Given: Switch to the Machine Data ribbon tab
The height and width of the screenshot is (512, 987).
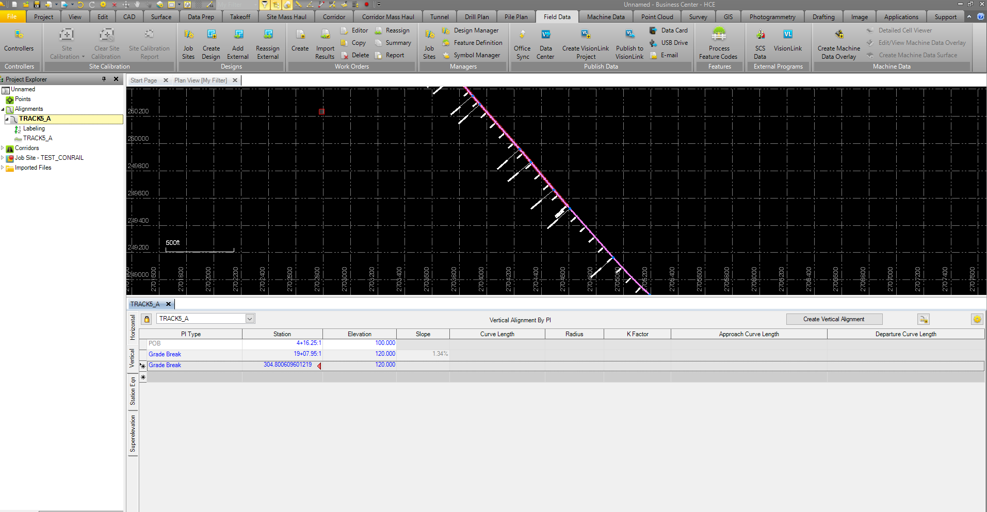Looking at the screenshot, I should point(606,16).
